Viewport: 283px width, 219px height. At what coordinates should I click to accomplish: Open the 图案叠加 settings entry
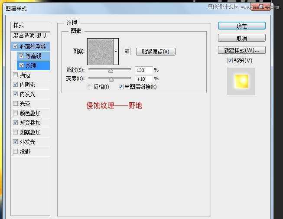point(30,132)
